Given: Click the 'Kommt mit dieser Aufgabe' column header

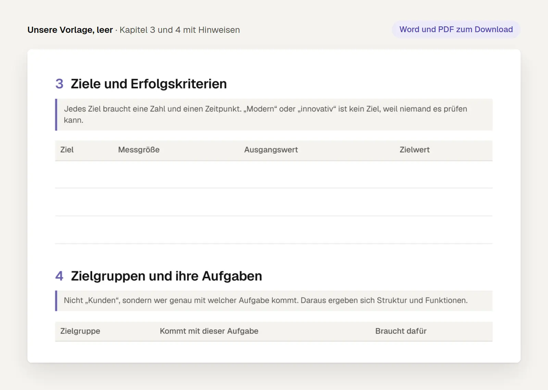Looking at the screenshot, I should (209, 331).
